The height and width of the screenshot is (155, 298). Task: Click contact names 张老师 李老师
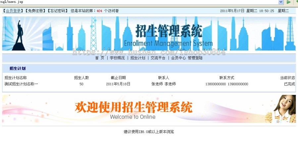164,84
